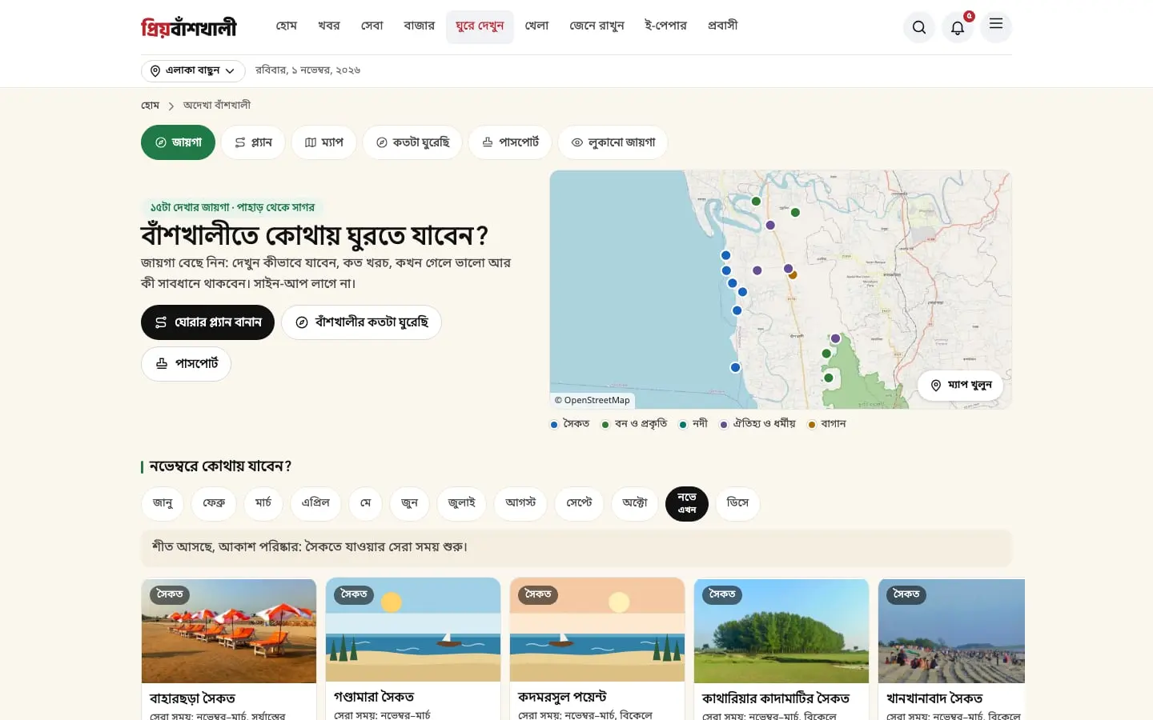Open the search icon in header
Screen dimensions: 1153x720
[919, 27]
